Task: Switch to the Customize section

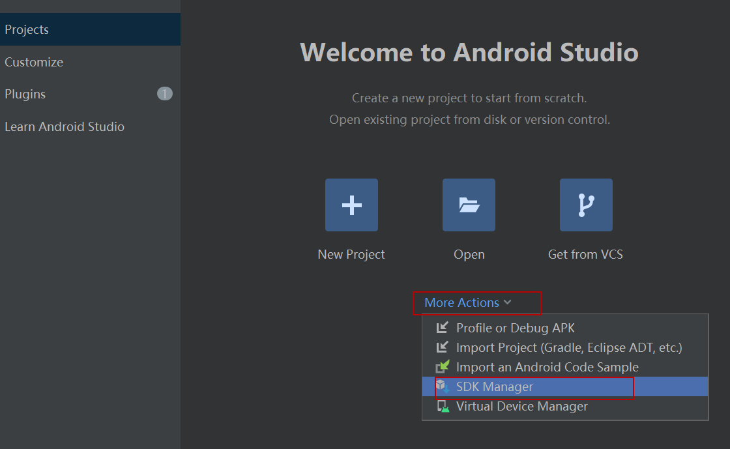Action: click(91, 62)
